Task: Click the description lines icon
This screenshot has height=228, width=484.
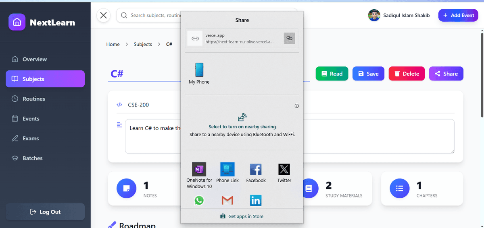Action: coord(119,125)
